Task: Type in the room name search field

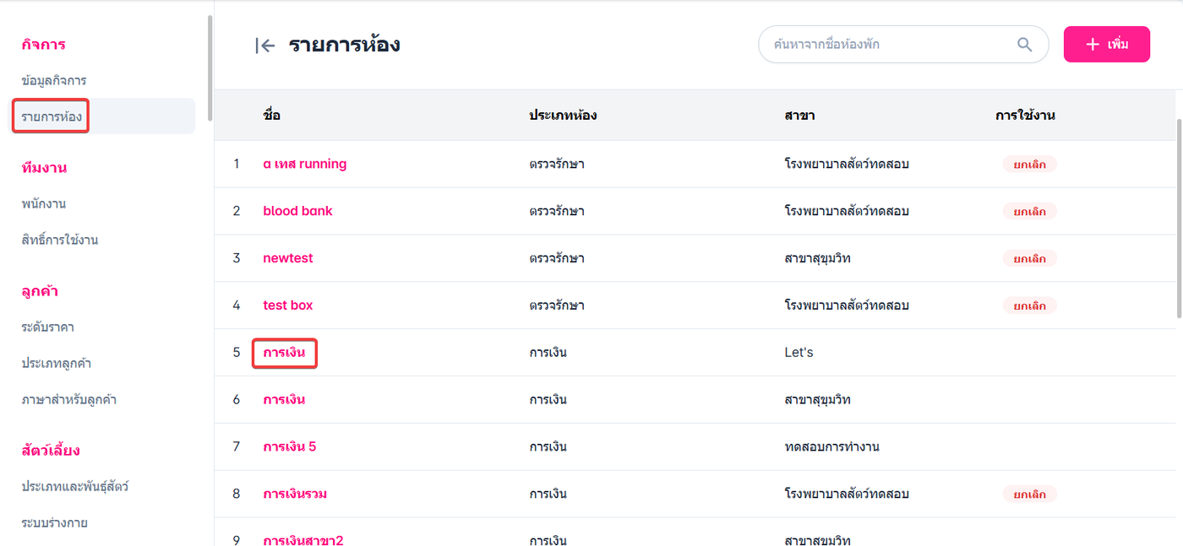Action: pos(887,45)
